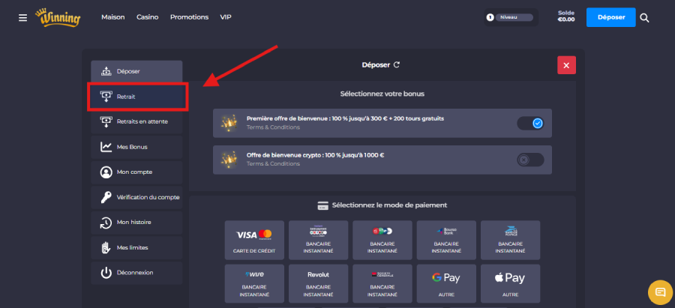Open Retrait in the sidebar

(x=136, y=97)
